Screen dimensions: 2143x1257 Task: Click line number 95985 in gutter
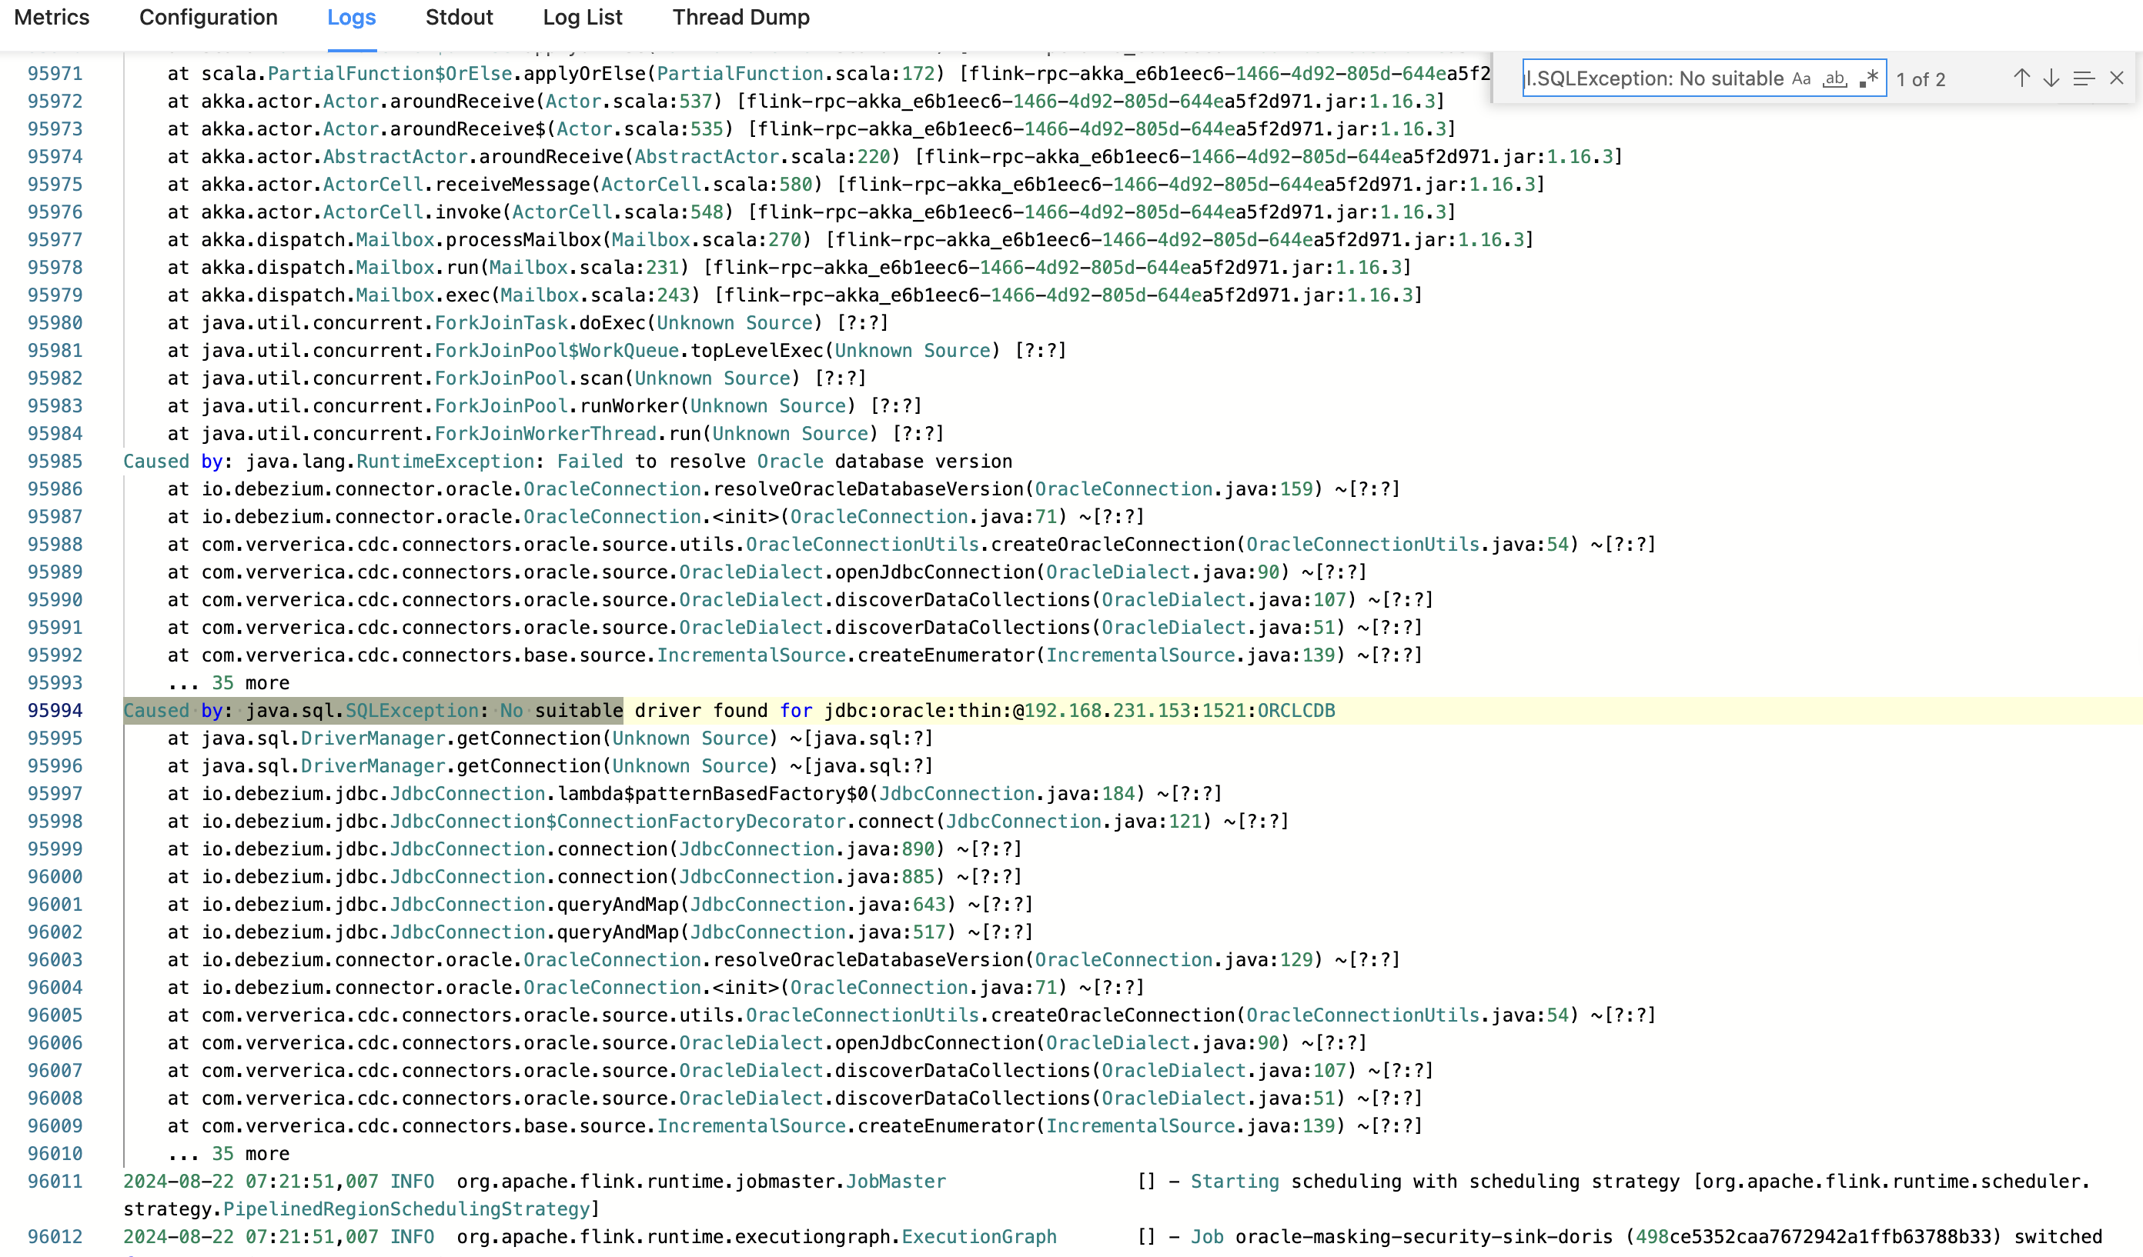pyautogui.click(x=55, y=462)
